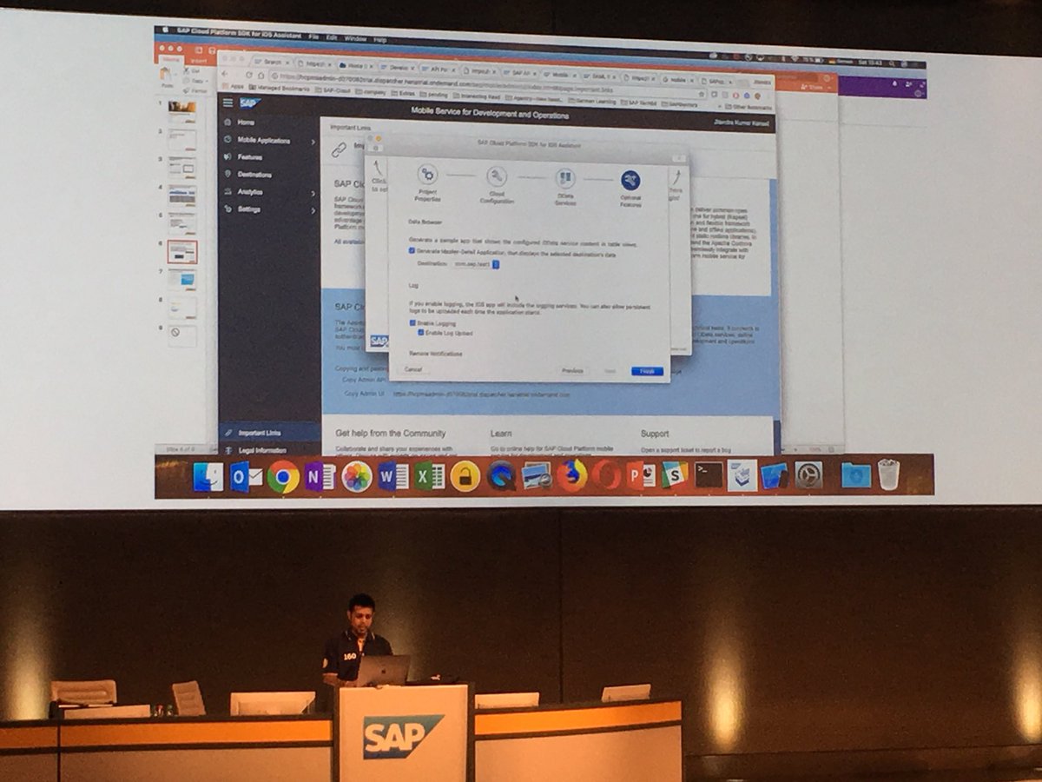The width and height of the screenshot is (1042, 782).
Task: Open the Trash in the Dock
Action: coord(888,474)
